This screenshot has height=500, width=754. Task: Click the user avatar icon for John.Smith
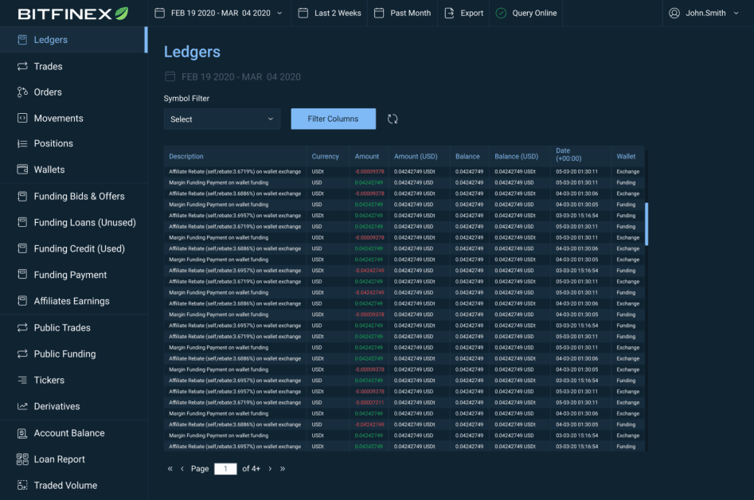674,13
